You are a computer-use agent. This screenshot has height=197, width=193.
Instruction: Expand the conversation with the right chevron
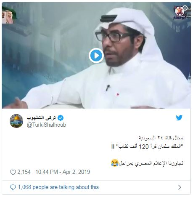coord(180,187)
